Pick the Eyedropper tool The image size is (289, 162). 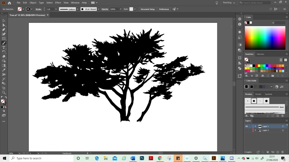(4, 70)
